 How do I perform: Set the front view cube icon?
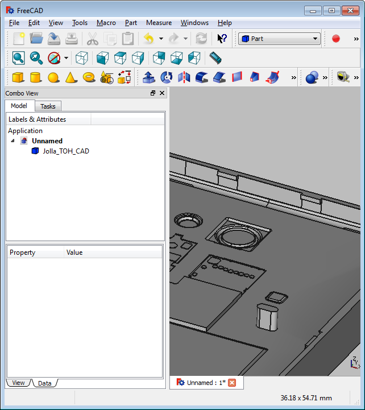(x=102, y=58)
